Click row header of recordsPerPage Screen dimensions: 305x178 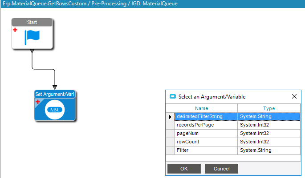(170, 125)
